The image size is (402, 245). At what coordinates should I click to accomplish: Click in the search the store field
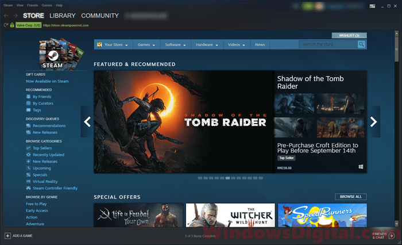(x=328, y=44)
